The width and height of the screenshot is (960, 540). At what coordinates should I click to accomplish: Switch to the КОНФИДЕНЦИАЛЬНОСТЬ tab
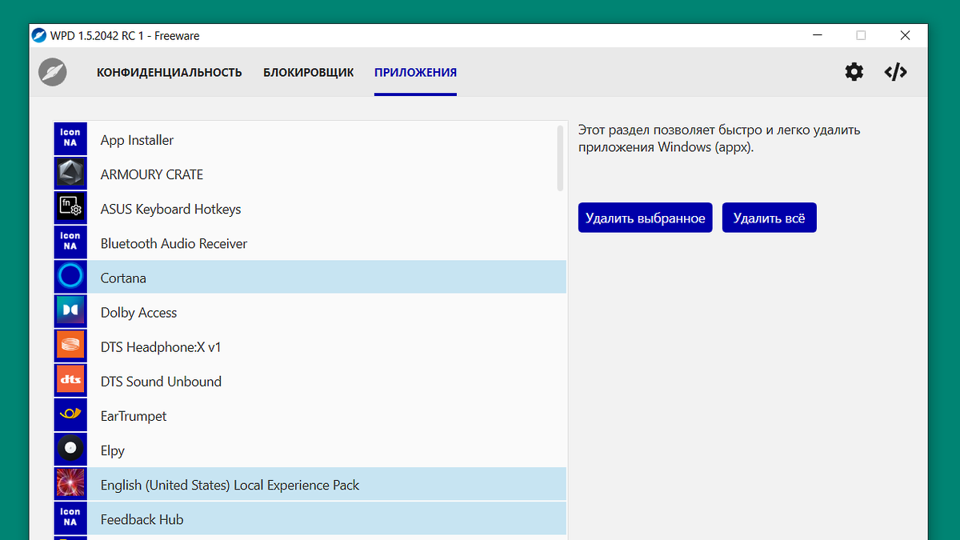pyautogui.click(x=169, y=72)
